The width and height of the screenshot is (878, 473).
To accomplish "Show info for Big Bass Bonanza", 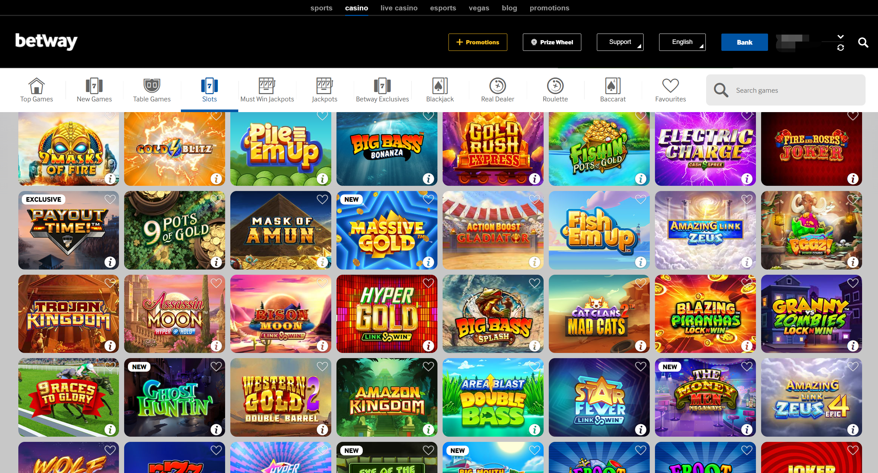I will 428,179.
